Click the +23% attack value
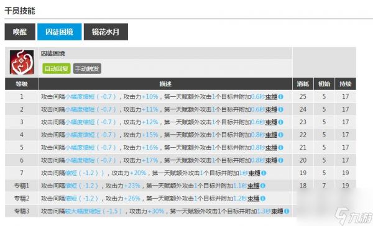The width and height of the screenshot is (373, 226). pyautogui.click(x=132, y=186)
